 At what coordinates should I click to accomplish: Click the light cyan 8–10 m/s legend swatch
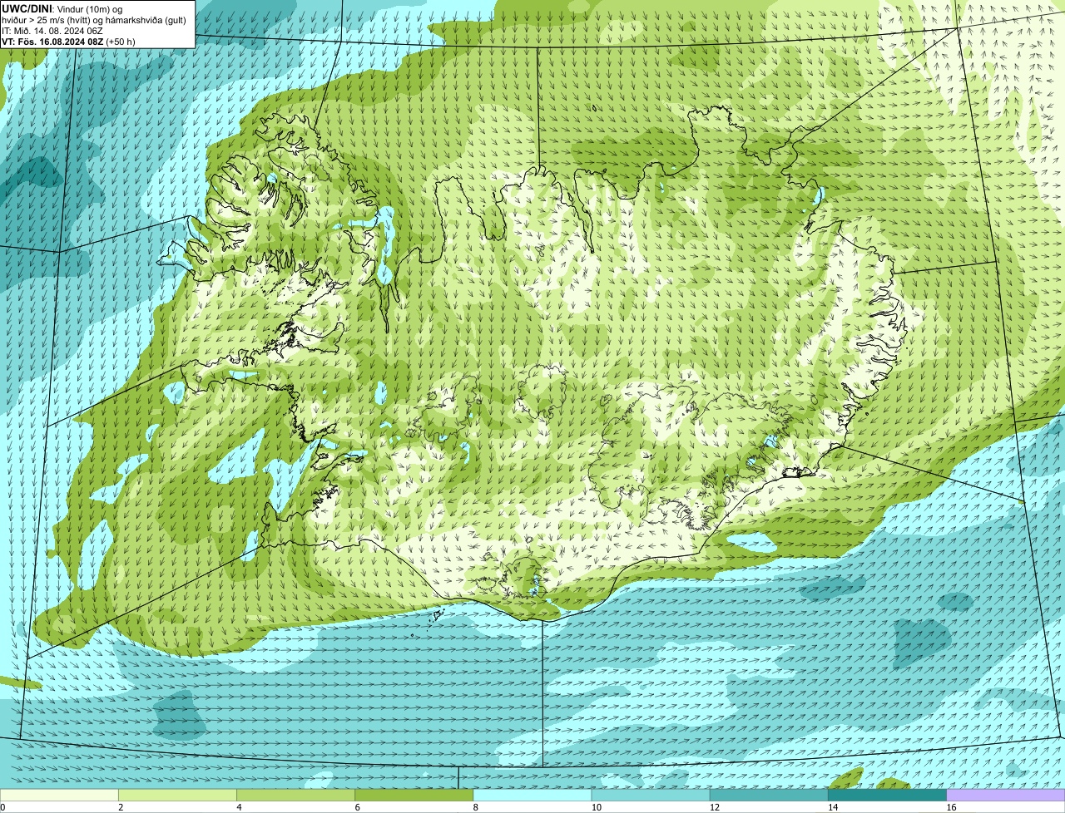click(532, 795)
